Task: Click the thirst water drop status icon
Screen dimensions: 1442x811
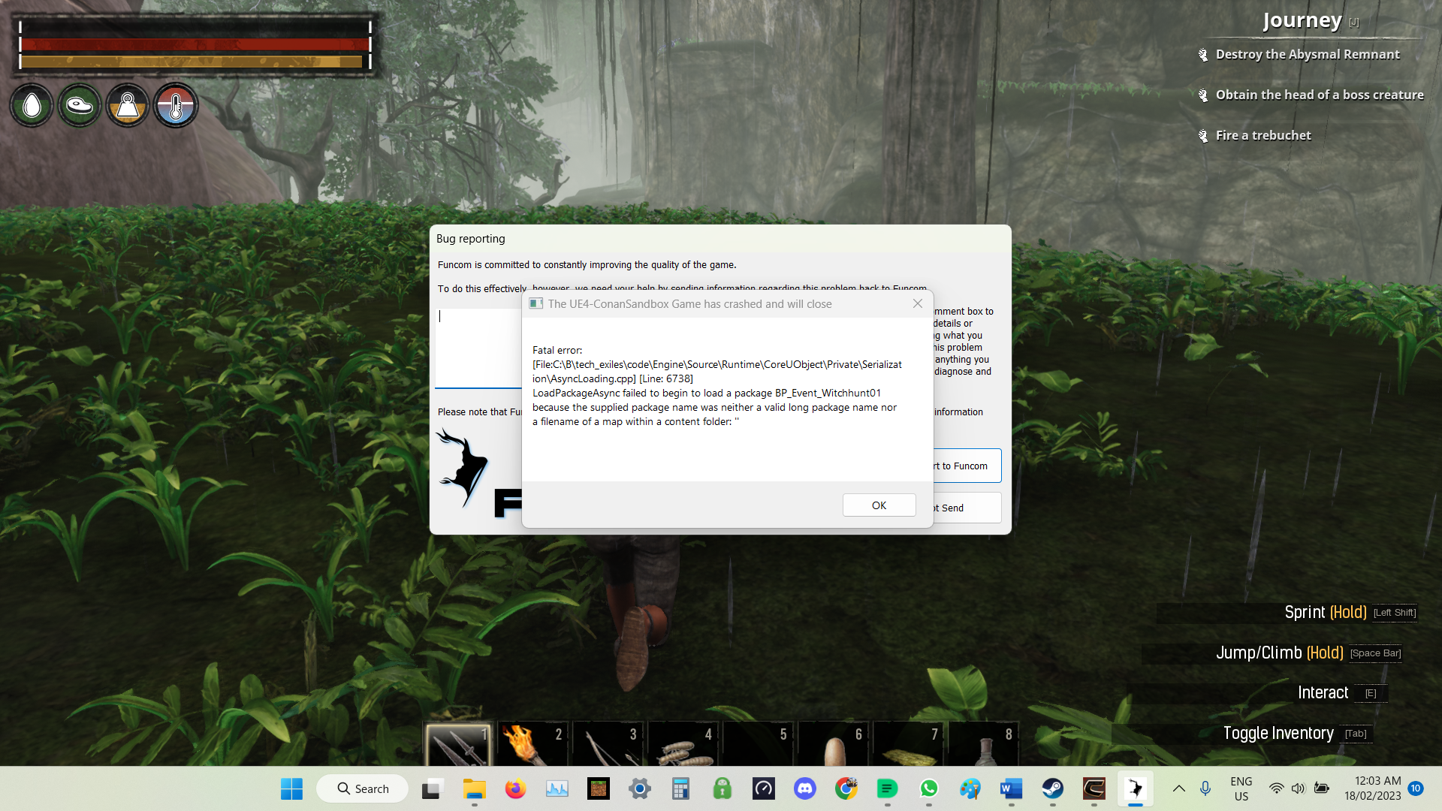Action: (x=32, y=106)
